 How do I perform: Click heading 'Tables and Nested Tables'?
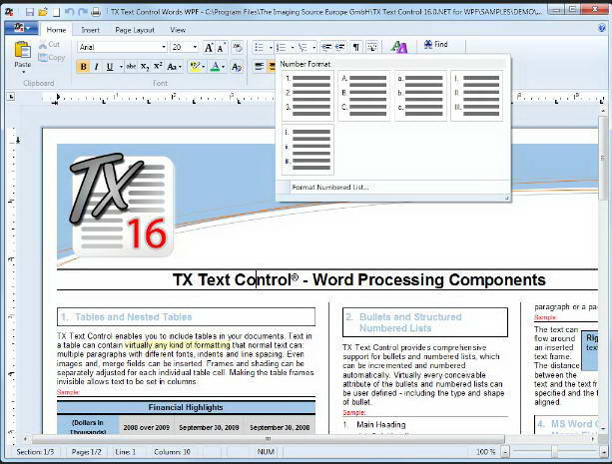point(133,317)
